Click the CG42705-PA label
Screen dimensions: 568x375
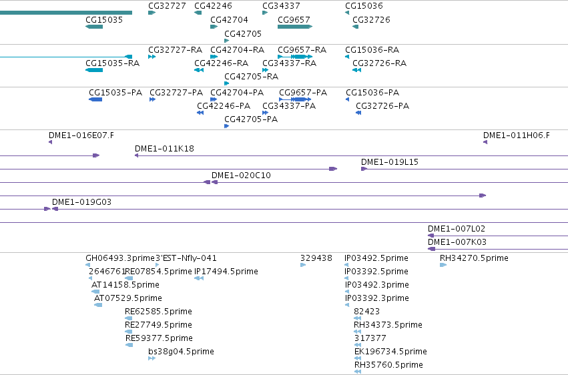pos(251,119)
